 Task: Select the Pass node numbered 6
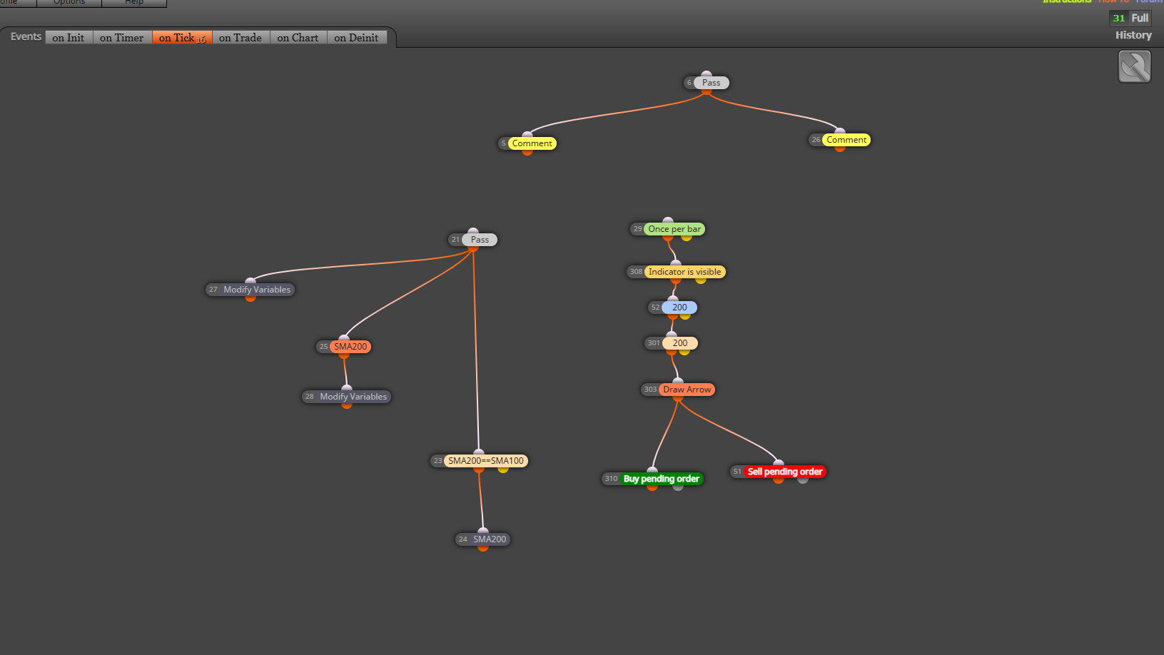click(711, 83)
